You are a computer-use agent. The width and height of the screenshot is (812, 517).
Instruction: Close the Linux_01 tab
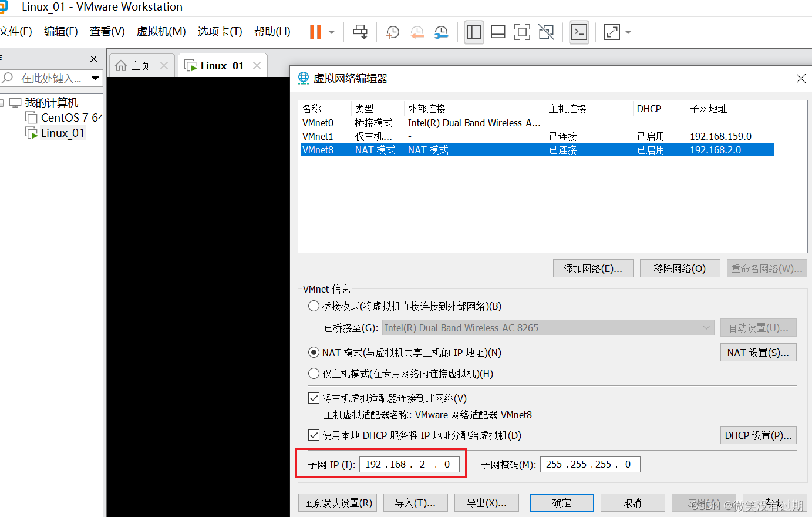(257, 66)
